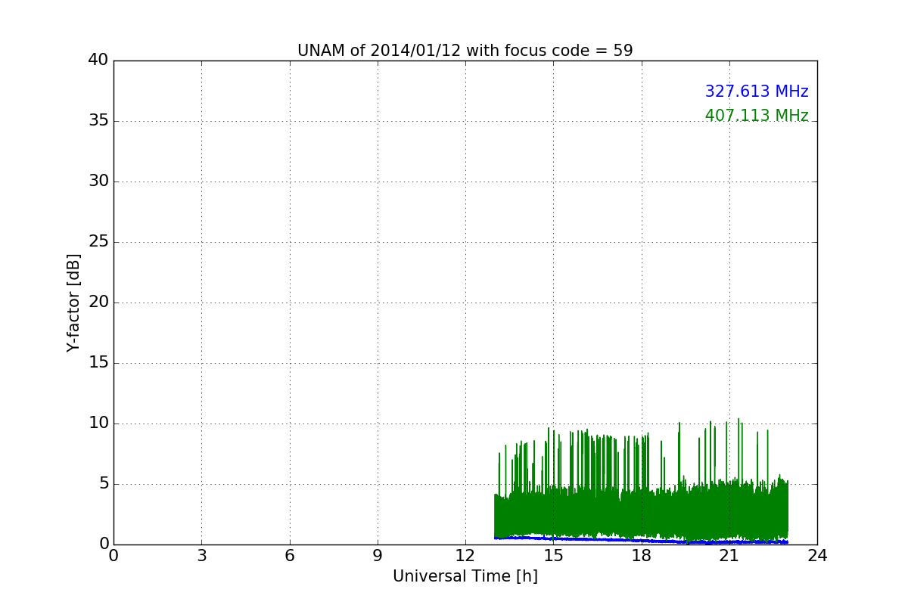Click the x-axis tick label '24'
908x605 pixels.
click(817, 556)
